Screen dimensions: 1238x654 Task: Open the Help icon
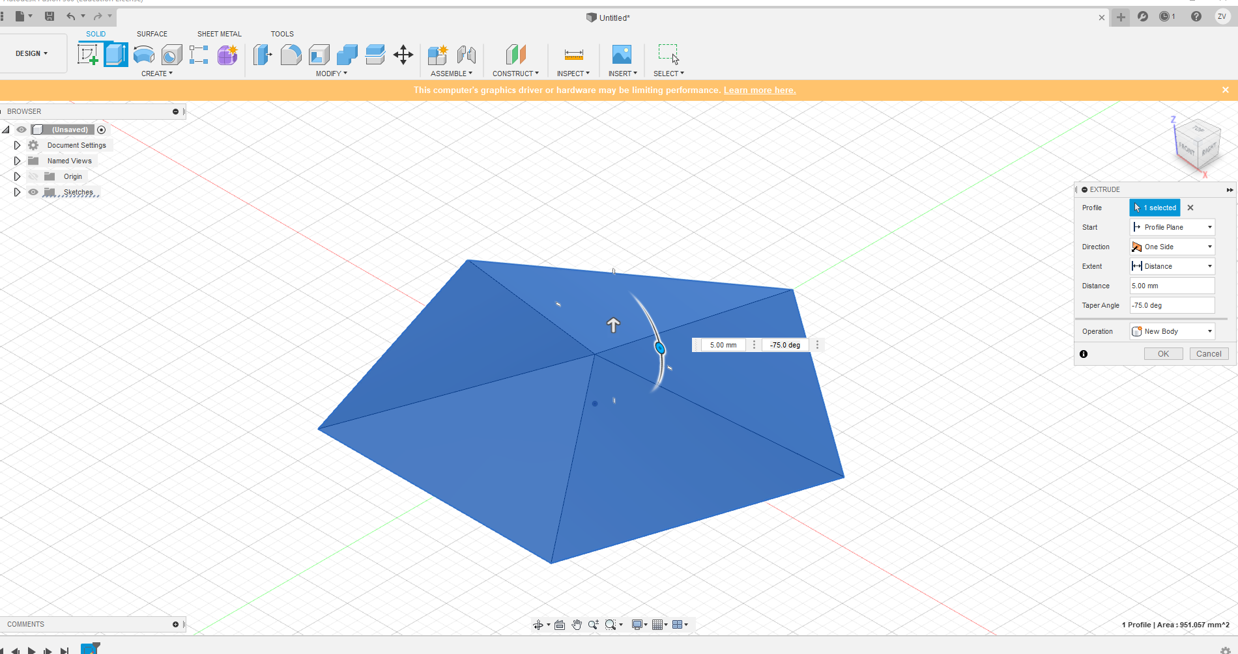(x=1196, y=17)
